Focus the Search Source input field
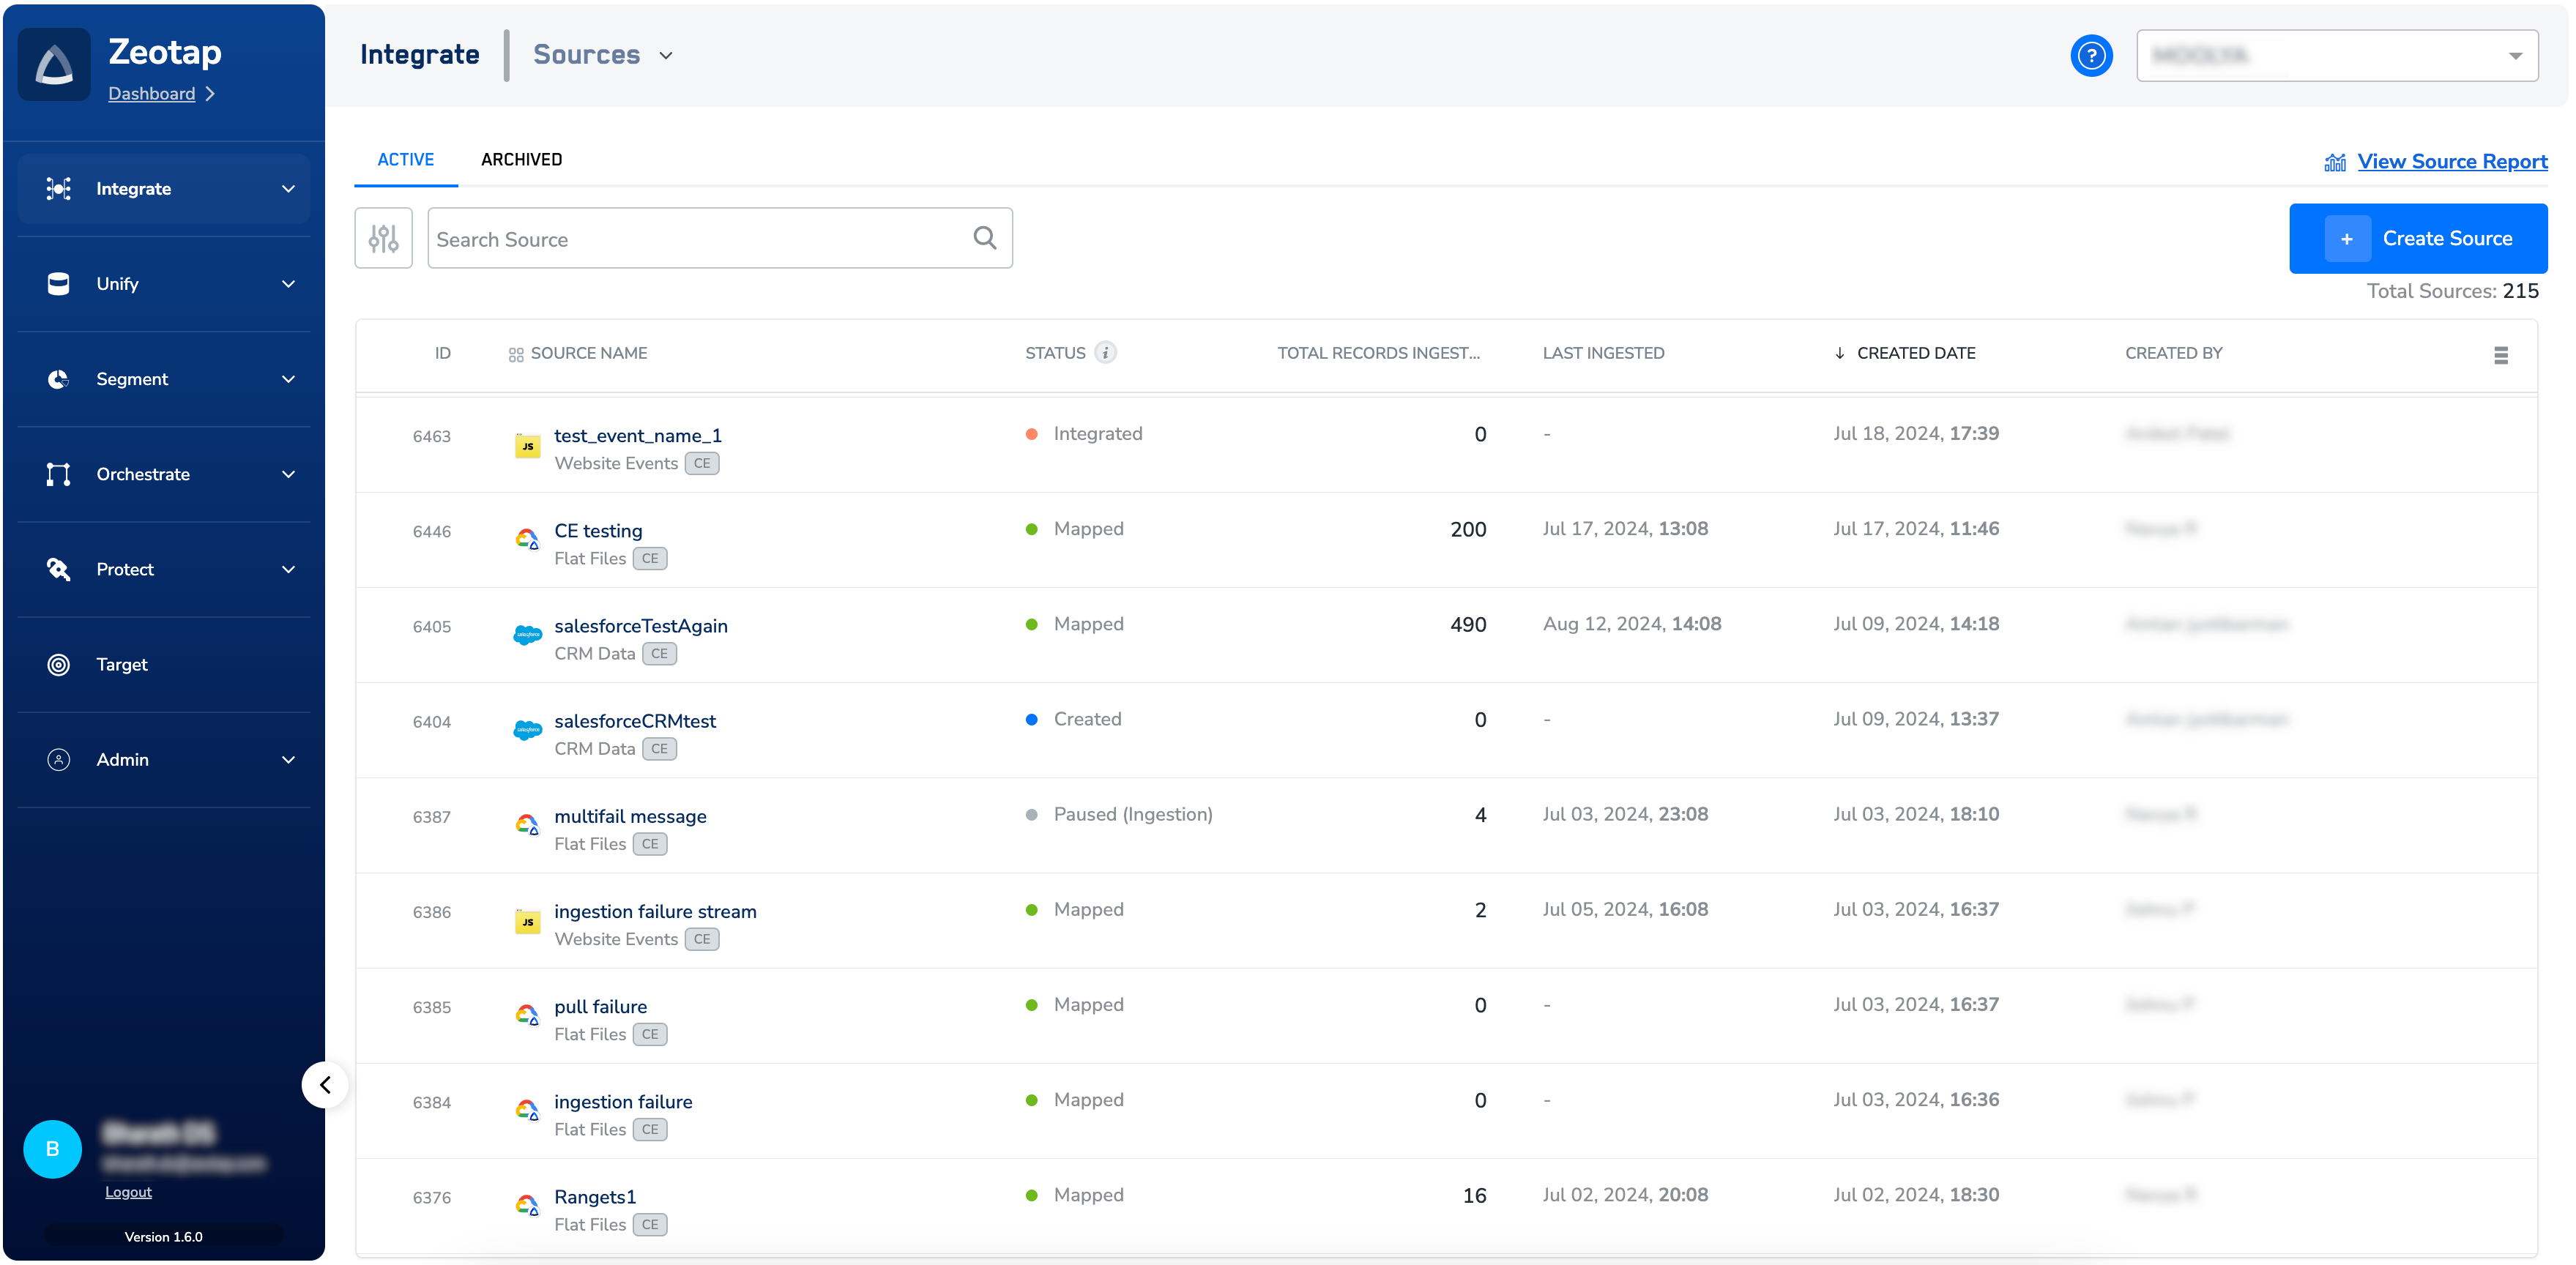The width and height of the screenshot is (2576, 1265). 720,238
